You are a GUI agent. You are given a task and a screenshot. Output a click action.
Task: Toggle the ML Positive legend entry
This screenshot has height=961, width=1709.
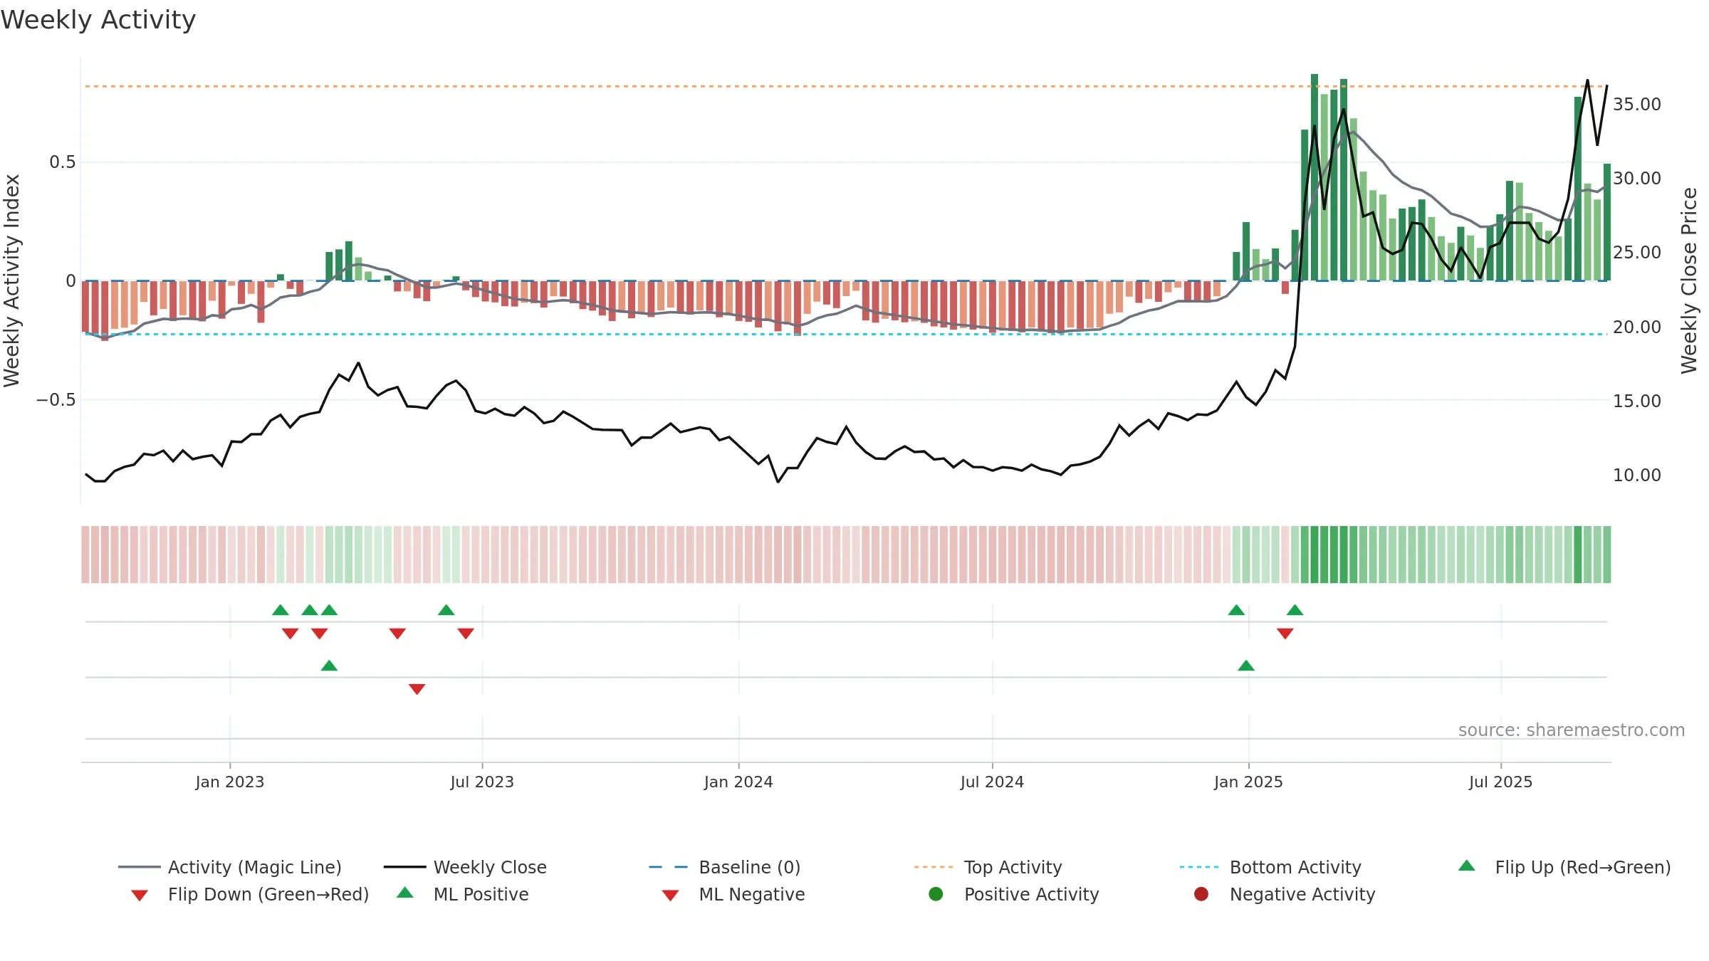[462, 894]
